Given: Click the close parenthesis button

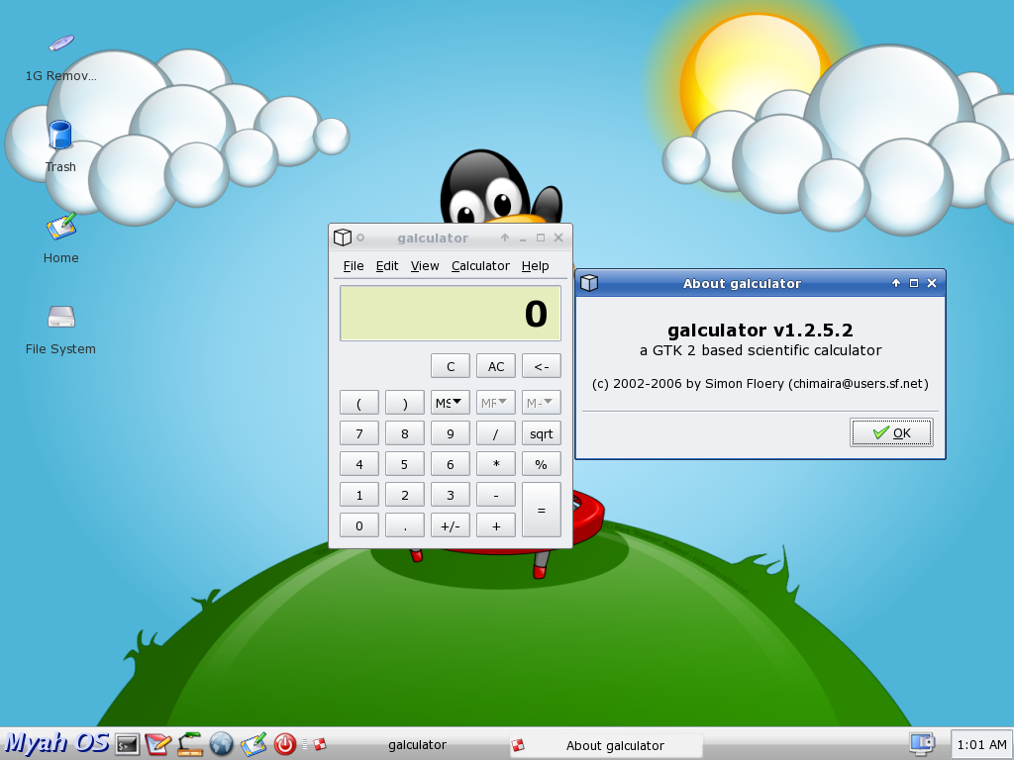Looking at the screenshot, I should point(405,403).
